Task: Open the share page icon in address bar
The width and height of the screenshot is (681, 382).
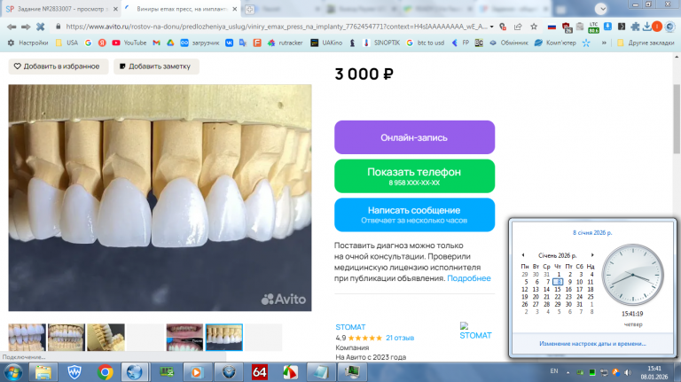Action: click(518, 27)
